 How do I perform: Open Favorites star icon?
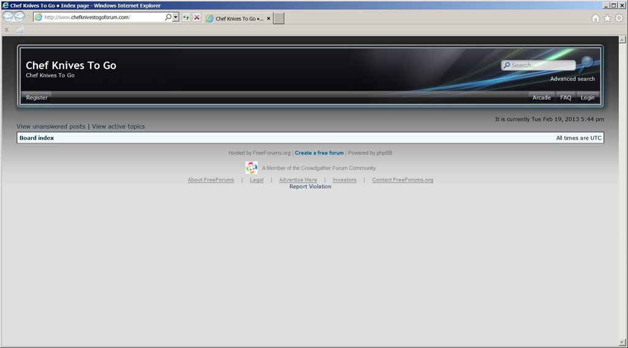click(607, 18)
